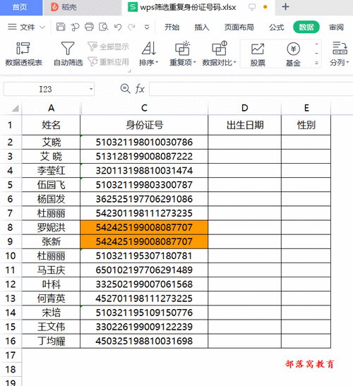The image size is (353, 386).
Task: Select the 出生日期 header cell
Action: coord(244,125)
